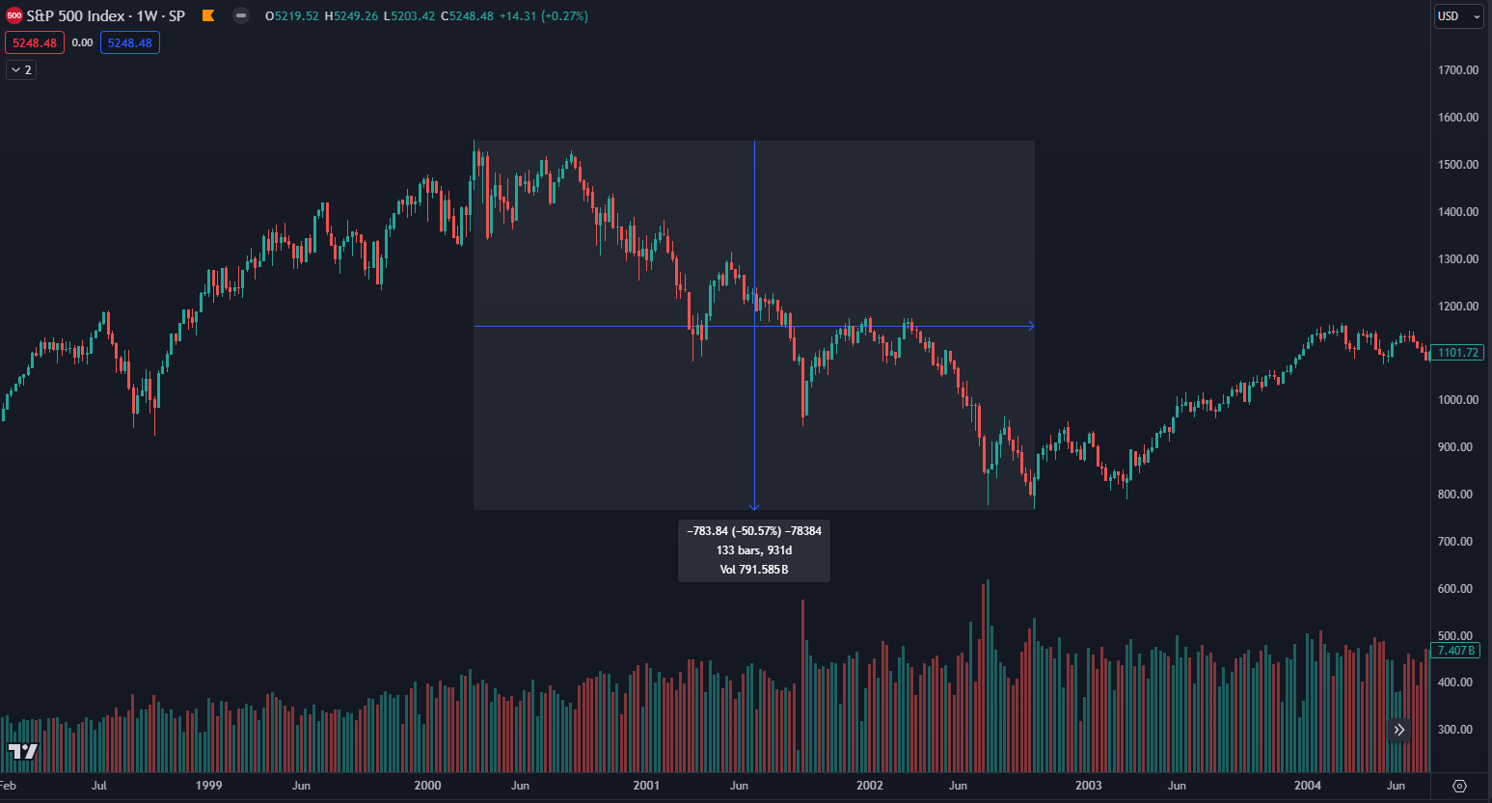Click the down arrowhead of the measurement tool
The height and width of the screenshot is (803, 1492).
754,505
